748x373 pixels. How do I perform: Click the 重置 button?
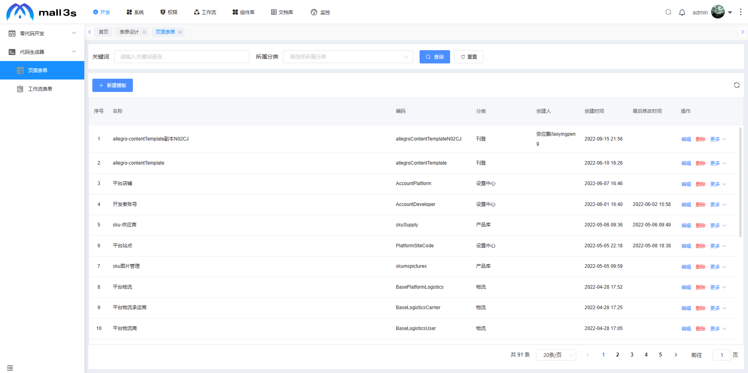click(x=469, y=57)
